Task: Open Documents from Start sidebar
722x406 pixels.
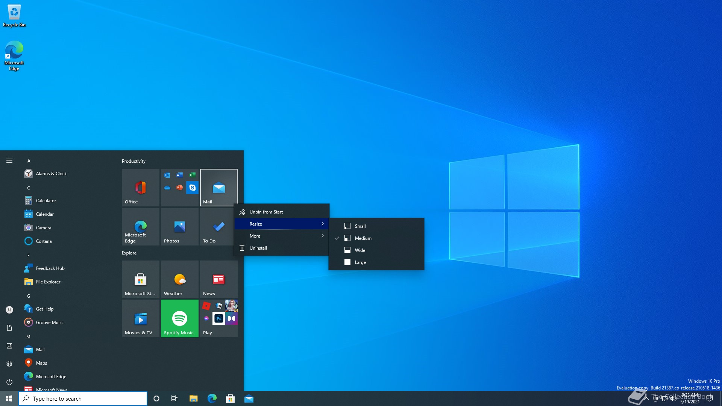Action: coord(9,328)
